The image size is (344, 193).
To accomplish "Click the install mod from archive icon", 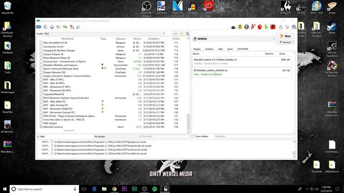I will (x=45, y=27).
